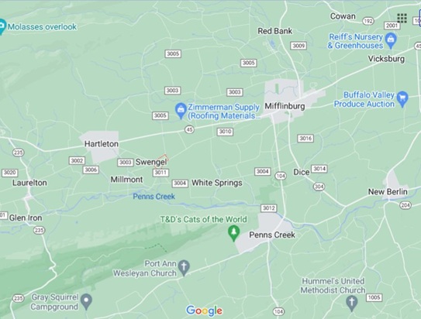This screenshot has width=421, height=319.
Task: Select the Zimmerman Supply shopping pin
Action: click(x=181, y=111)
